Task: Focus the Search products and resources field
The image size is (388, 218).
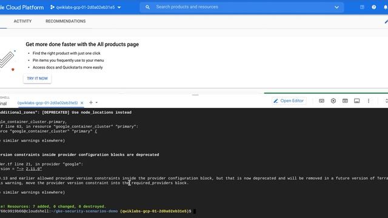Action: [x=242, y=7]
